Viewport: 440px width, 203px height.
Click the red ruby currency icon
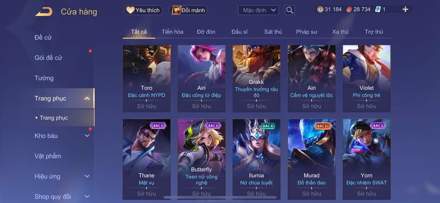(349, 9)
